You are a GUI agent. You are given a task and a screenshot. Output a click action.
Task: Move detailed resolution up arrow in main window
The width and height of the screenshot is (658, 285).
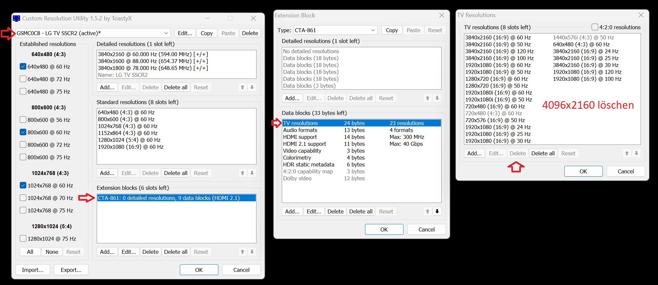pyautogui.click(x=242, y=87)
